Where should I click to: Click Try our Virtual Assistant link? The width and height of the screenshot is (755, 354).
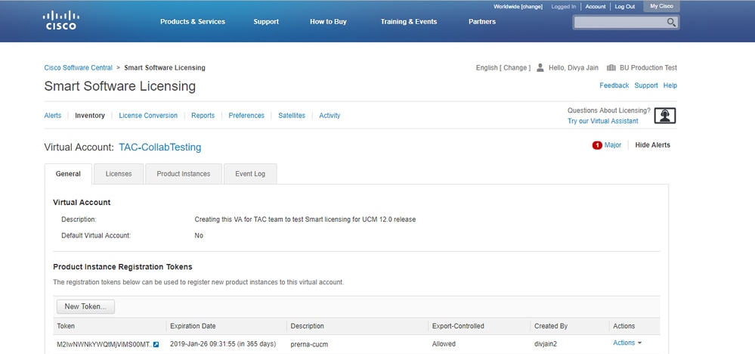(603, 121)
